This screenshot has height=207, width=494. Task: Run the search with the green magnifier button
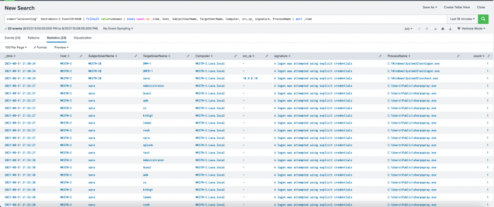tap(483, 19)
